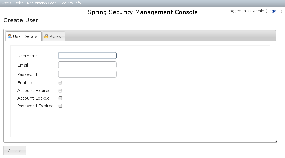The image size is (285, 158).
Task: Open the Roles menu in top bar
Action: [19, 3]
